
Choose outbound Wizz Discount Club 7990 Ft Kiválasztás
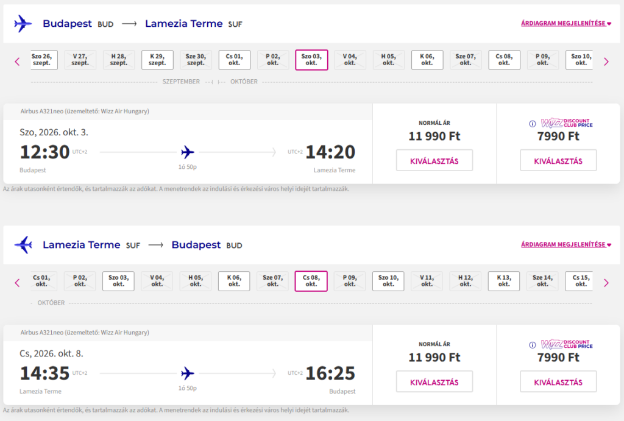[558, 161]
